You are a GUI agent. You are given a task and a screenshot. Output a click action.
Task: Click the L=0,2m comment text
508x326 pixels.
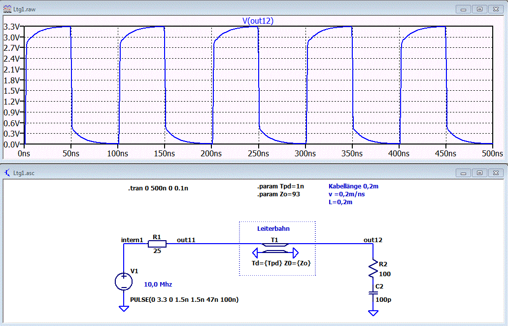340,202
